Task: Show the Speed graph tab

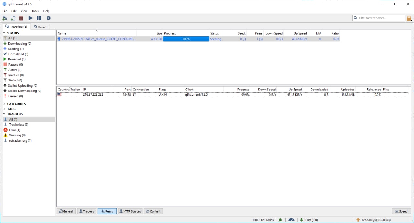Action: 401,211
